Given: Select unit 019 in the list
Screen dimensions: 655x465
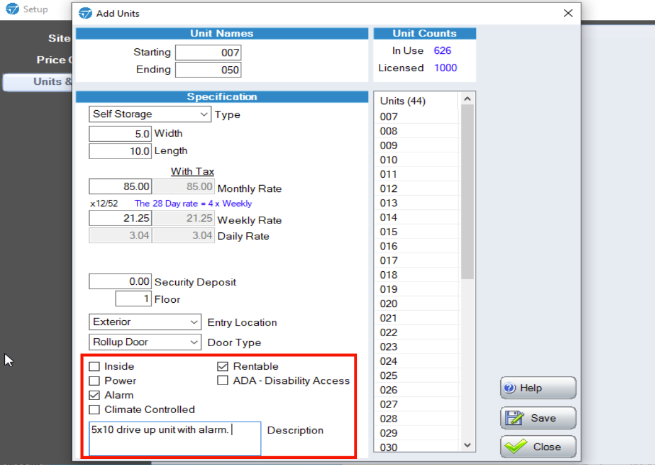Looking at the screenshot, I should pos(417,290).
